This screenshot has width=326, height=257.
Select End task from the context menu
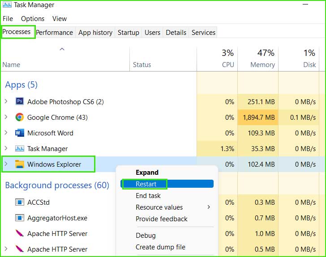click(148, 196)
